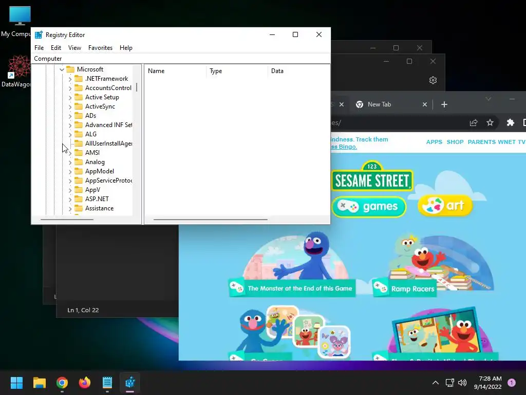Select the Analog key
The width and height of the screenshot is (526, 395).
(95, 162)
